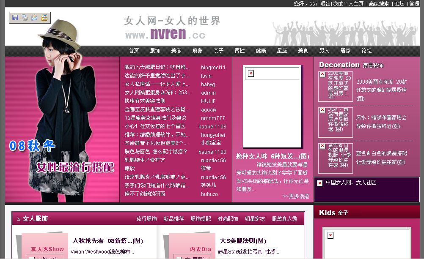424x259 pixels.
Task: Open article 入秋抢先看 08新搭...(图)
Action: coord(107,241)
